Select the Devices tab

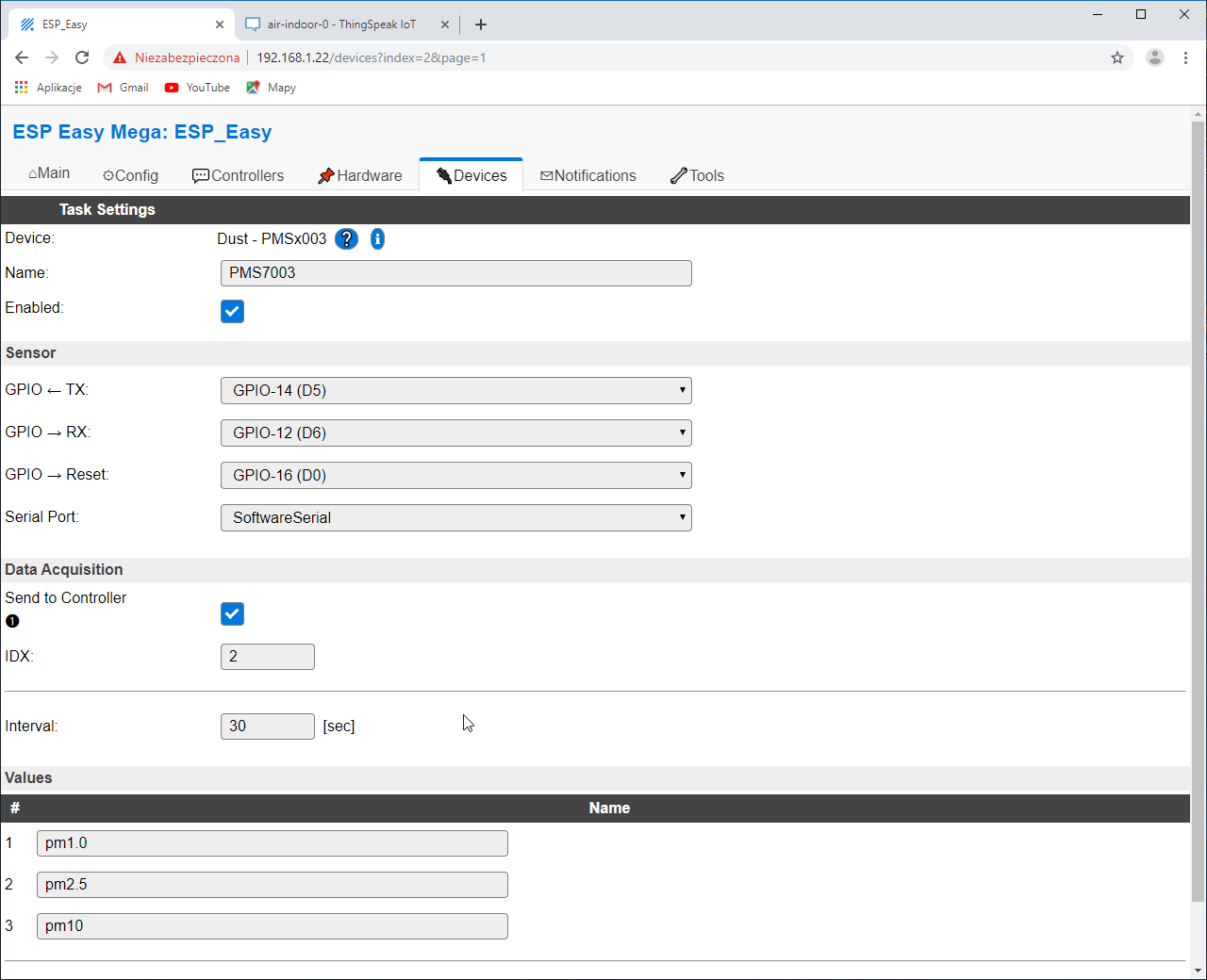tap(471, 175)
